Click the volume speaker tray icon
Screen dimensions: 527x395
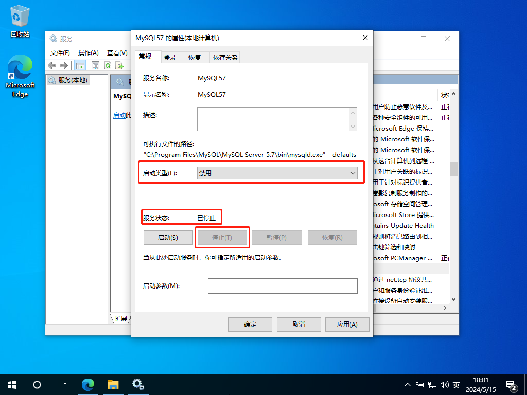[x=444, y=385]
